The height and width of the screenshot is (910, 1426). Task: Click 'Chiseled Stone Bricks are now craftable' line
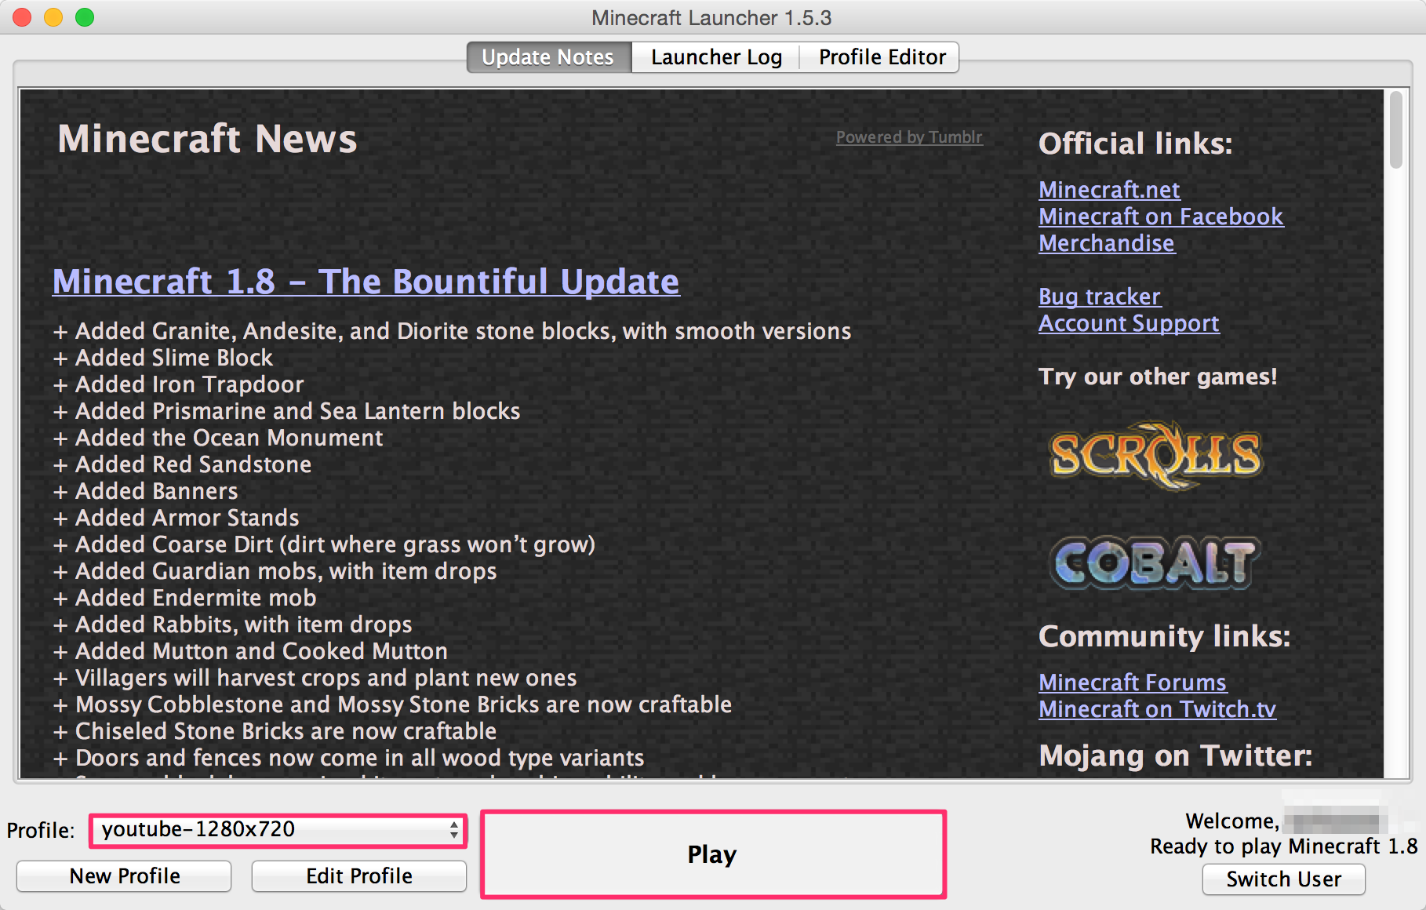275,731
